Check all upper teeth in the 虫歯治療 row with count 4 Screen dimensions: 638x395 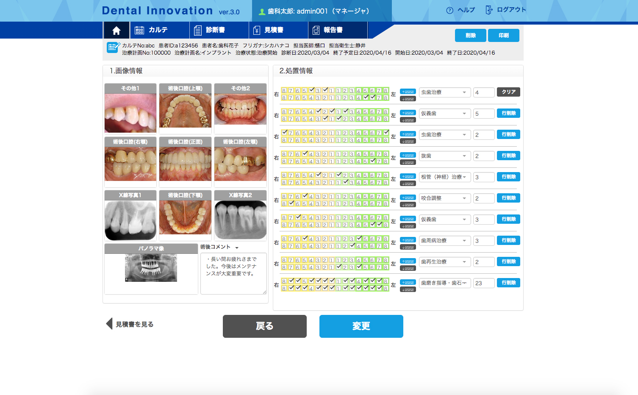(408, 92)
